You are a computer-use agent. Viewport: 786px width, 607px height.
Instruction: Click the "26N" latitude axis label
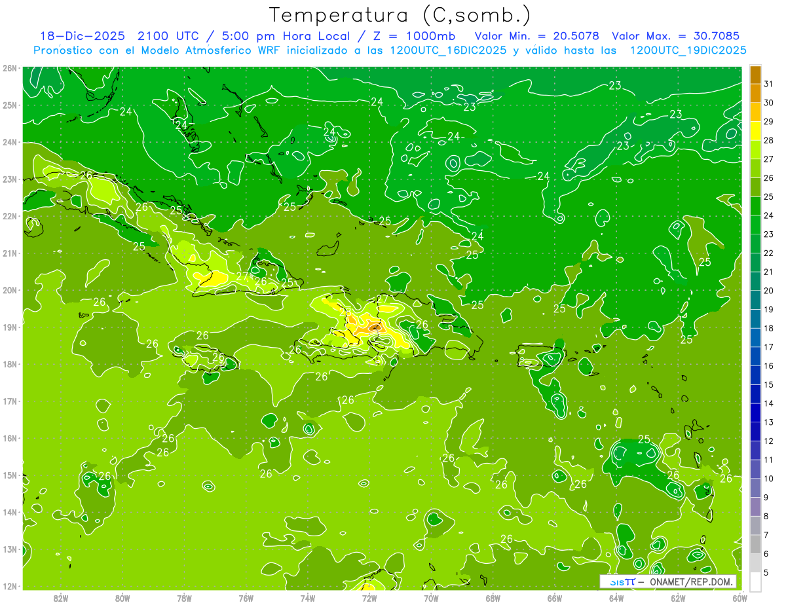[10, 68]
